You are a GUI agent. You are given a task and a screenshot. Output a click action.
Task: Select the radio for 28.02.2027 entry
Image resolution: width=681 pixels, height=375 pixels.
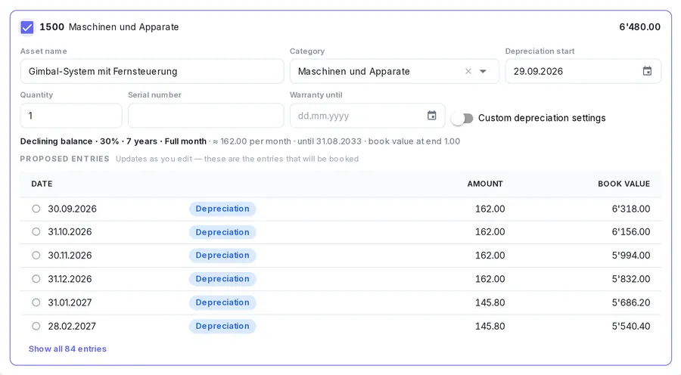pos(36,326)
